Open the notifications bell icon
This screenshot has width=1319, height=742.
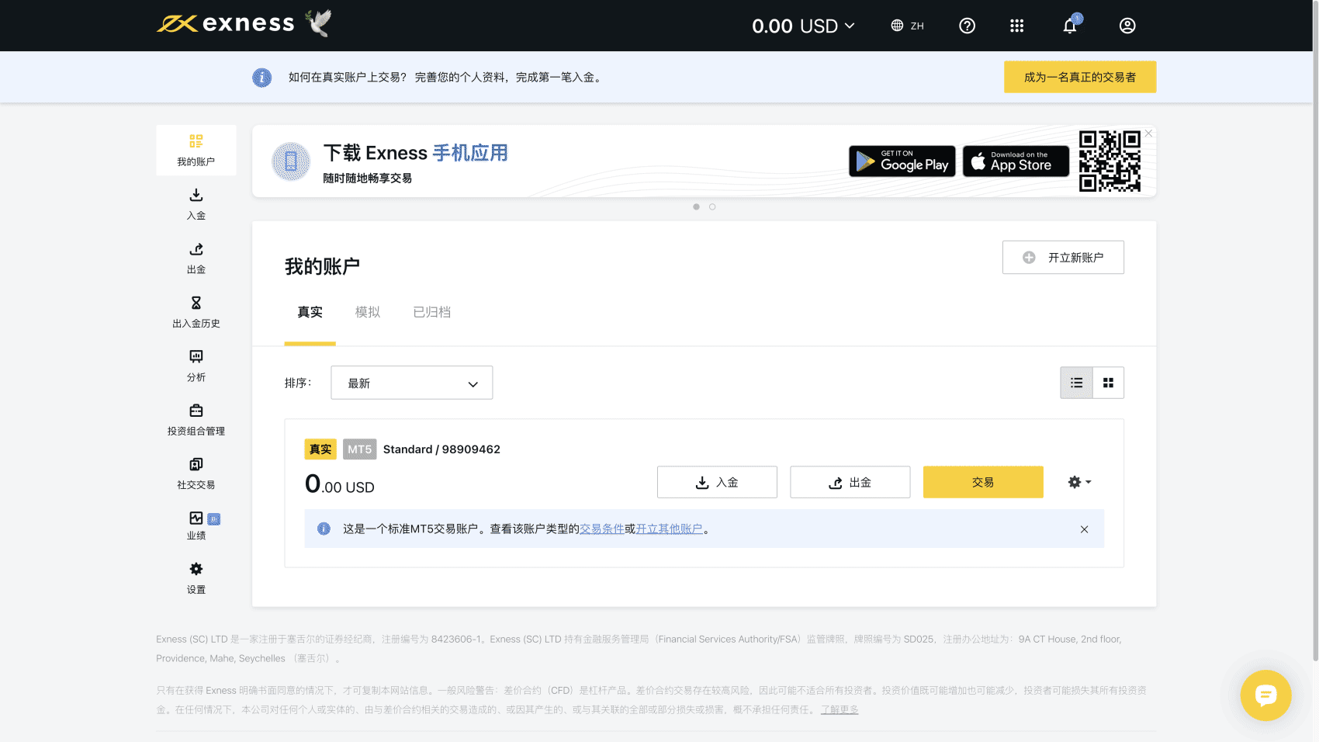point(1070,26)
